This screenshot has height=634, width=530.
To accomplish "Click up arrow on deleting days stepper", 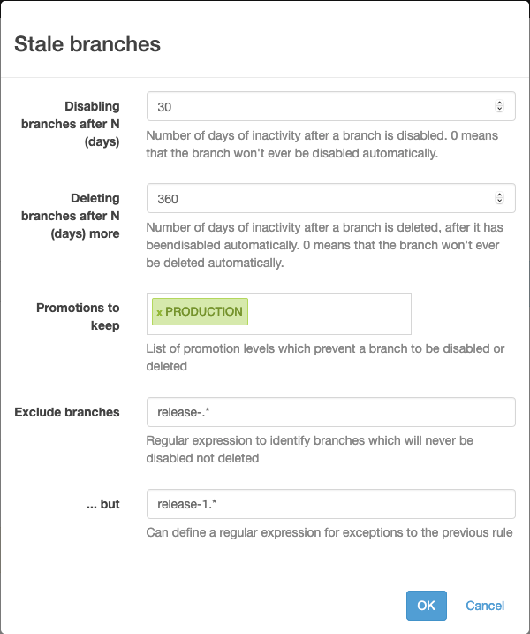I will 499,195.
